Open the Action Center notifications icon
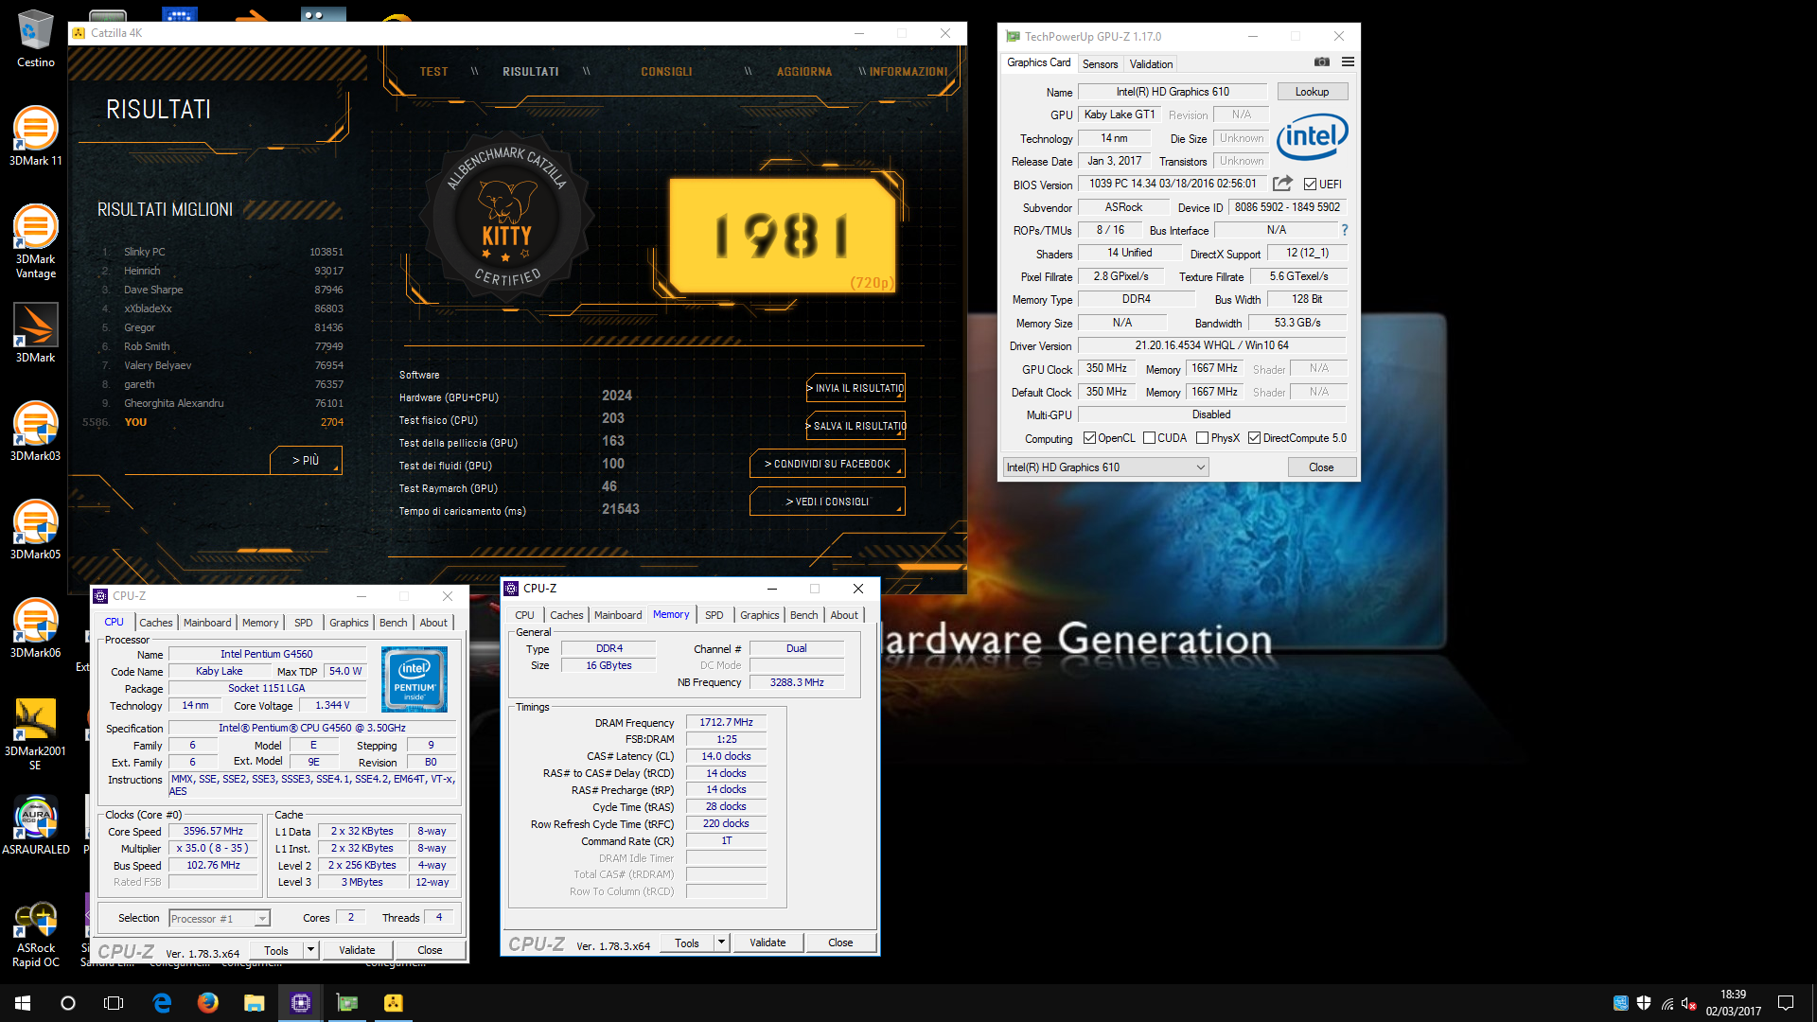Screen dimensions: 1817x1022 (1786, 1003)
